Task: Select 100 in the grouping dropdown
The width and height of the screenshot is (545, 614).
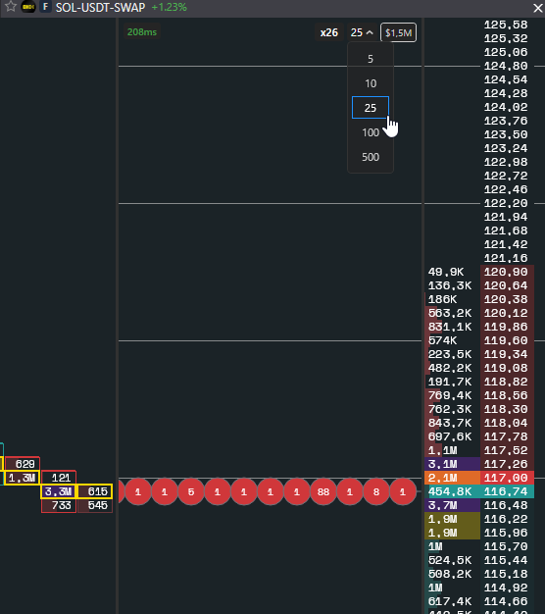Action: [x=371, y=132]
